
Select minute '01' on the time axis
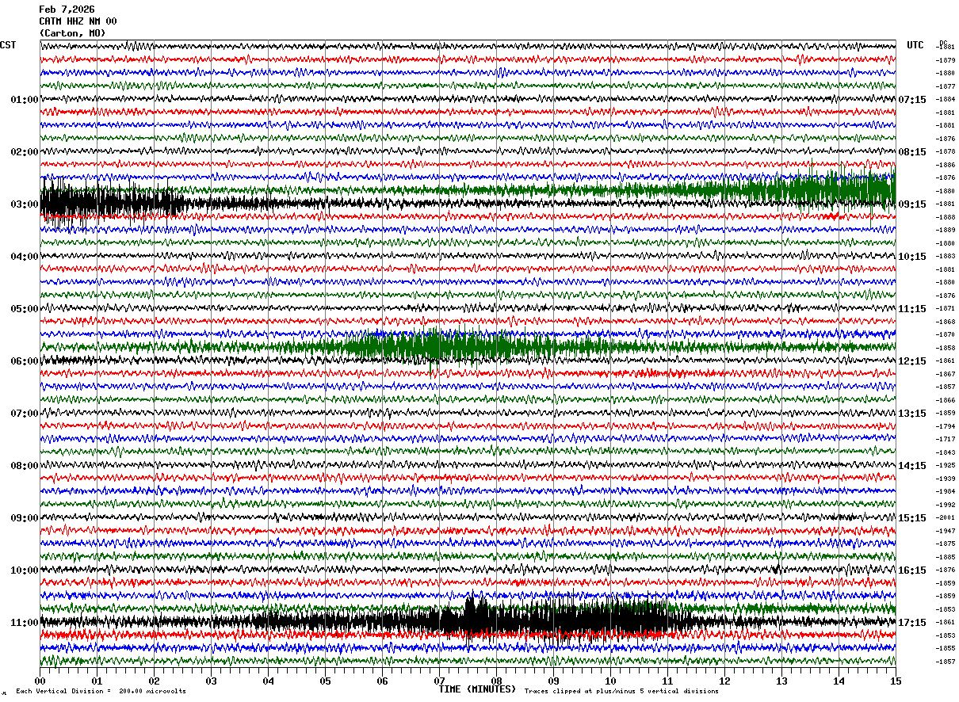(x=97, y=681)
